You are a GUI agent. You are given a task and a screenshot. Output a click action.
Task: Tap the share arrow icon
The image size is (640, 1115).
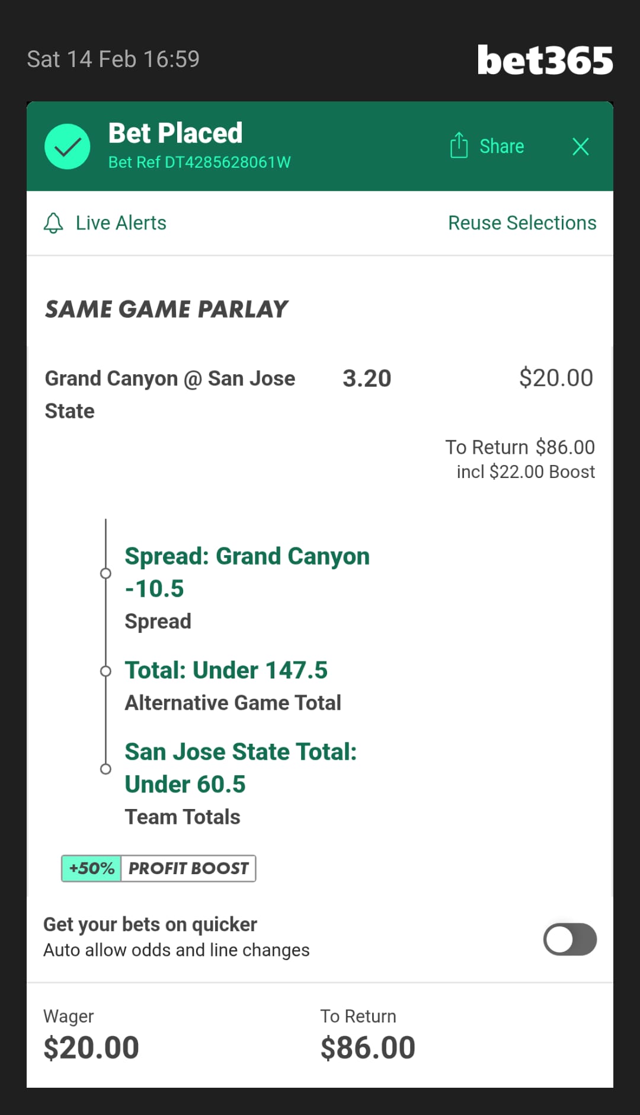[x=459, y=145]
